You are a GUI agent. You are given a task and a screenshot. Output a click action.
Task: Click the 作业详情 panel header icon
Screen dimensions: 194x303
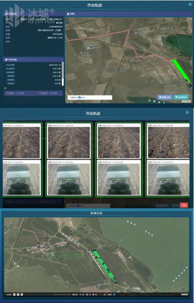(x=6, y=59)
